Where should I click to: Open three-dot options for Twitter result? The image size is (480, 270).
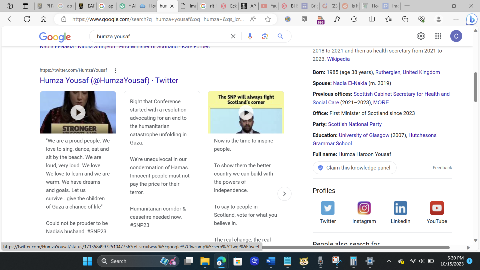[x=115, y=70]
